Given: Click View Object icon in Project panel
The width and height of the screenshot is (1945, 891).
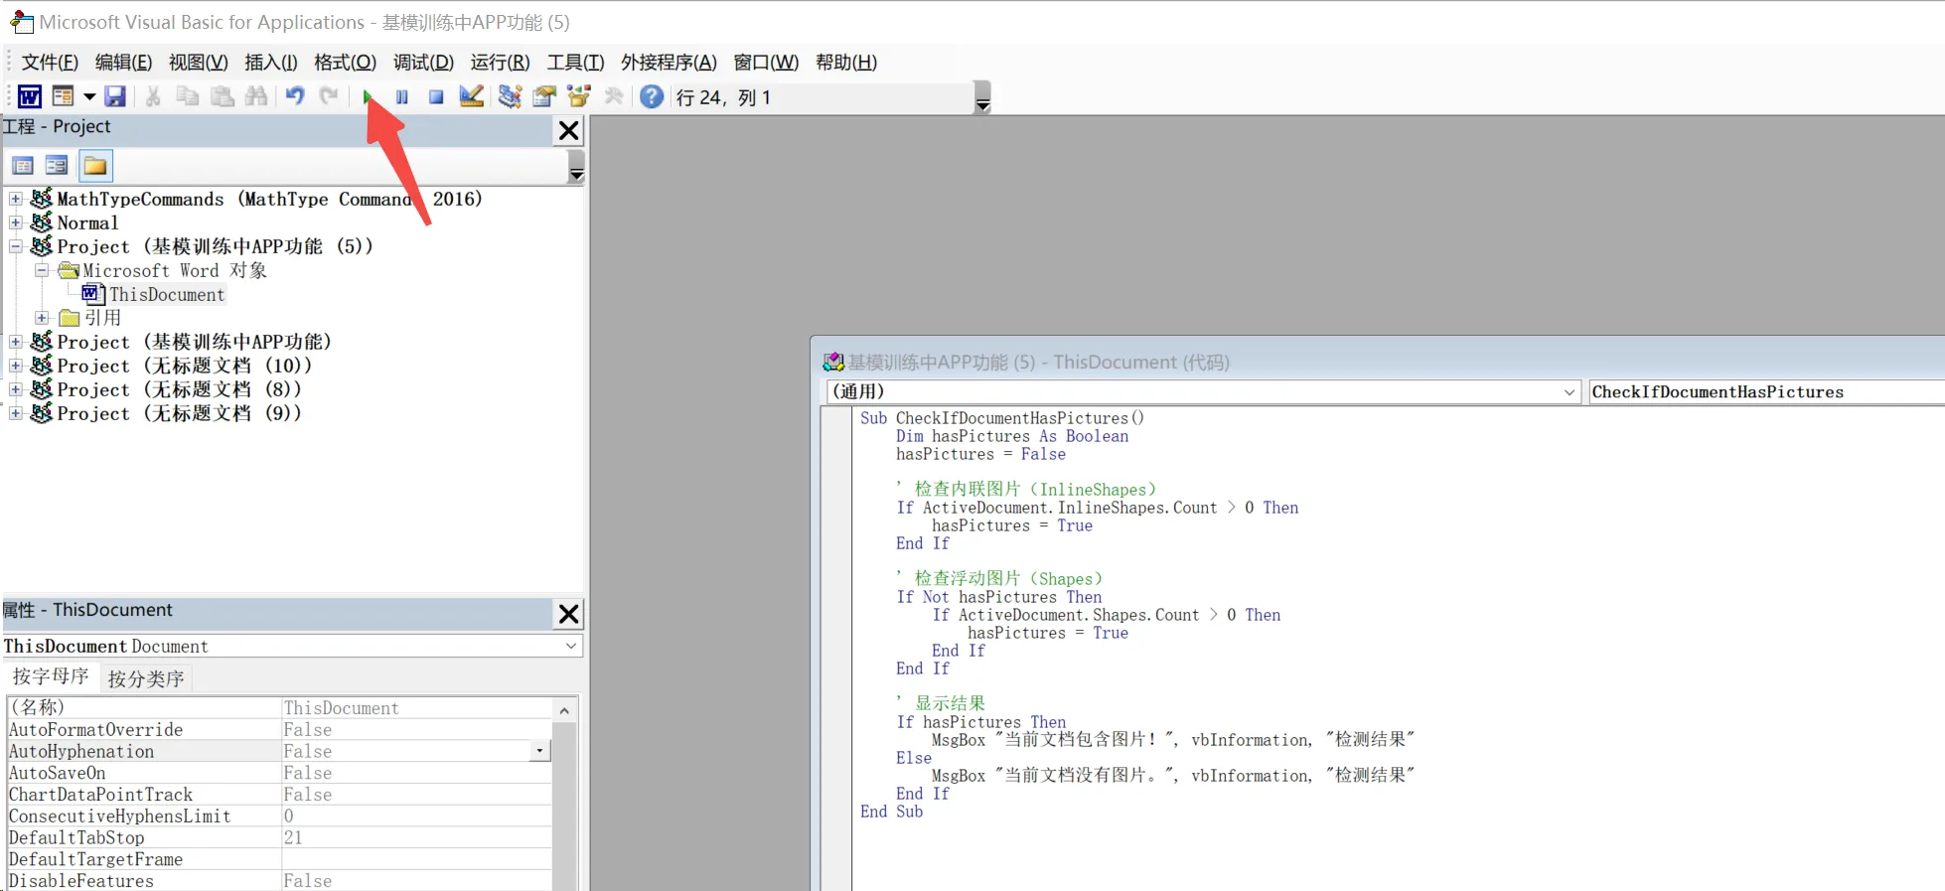Looking at the screenshot, I should [x=57, y=166].
